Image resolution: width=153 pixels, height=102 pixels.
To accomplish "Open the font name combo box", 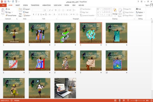I will pyautogui.click(x=38, y=10).
